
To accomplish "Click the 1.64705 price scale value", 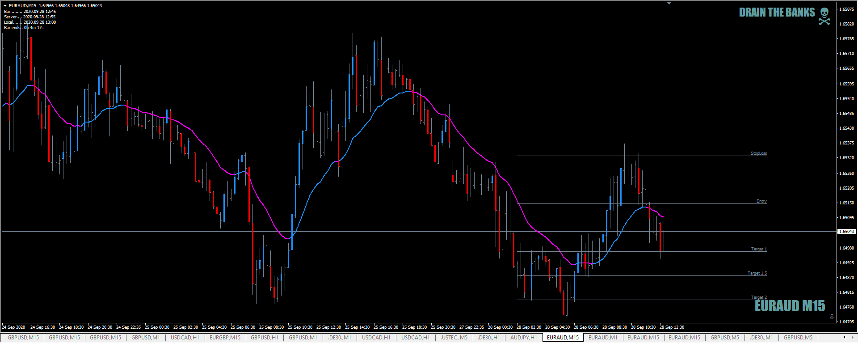I will click(x=846, y=322).
